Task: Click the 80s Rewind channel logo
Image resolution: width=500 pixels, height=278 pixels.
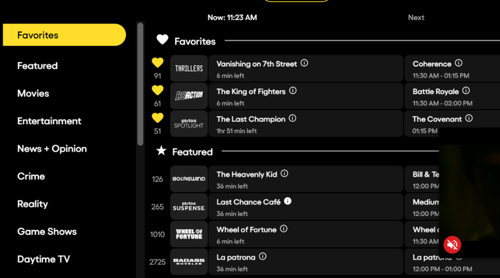Action: pyautogui.click(x=189, y=179)
